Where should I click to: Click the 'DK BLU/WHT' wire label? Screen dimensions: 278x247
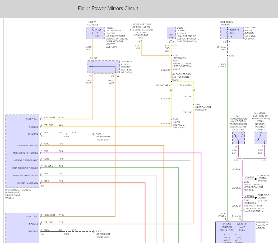(x=222, y=48)
